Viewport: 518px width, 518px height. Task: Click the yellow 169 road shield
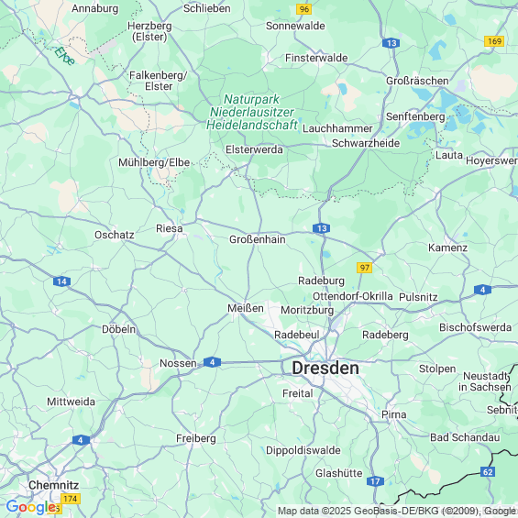494,41
